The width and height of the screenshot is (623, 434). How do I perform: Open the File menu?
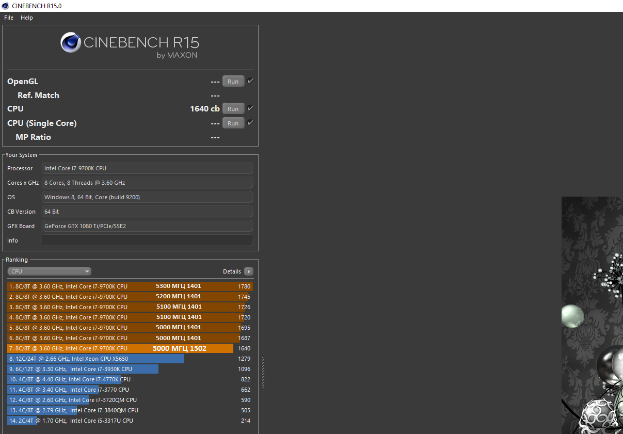click(9, 18)
